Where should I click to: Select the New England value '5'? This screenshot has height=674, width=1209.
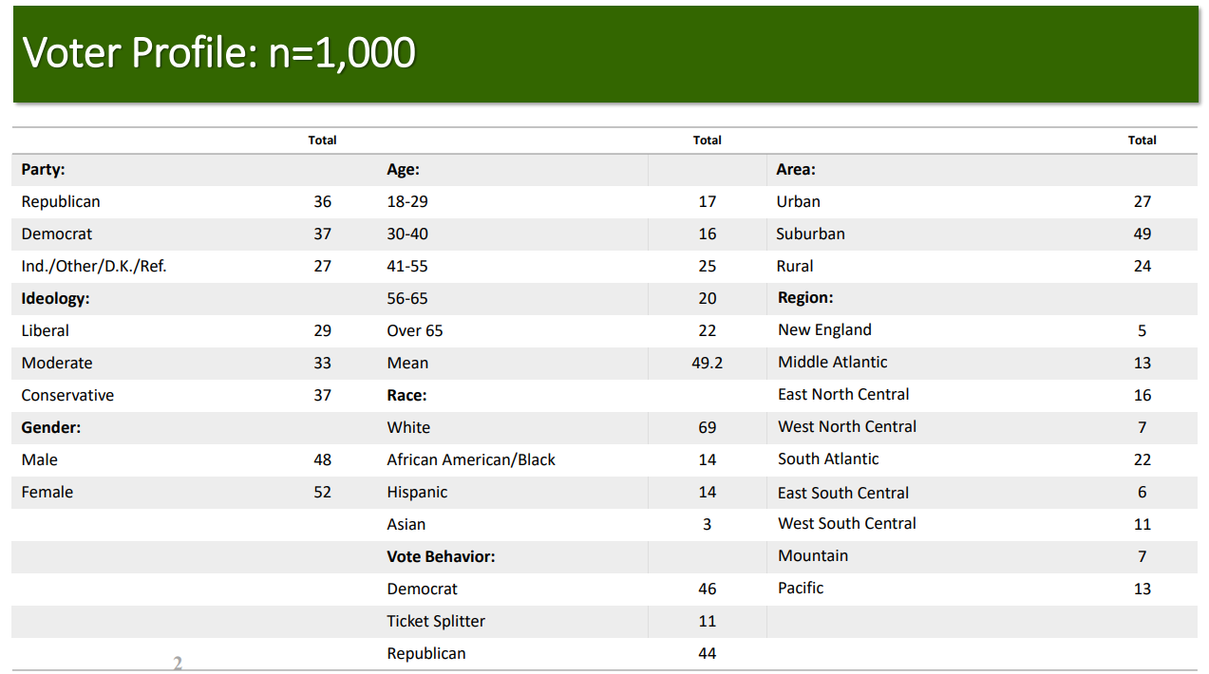point(1143,331)
